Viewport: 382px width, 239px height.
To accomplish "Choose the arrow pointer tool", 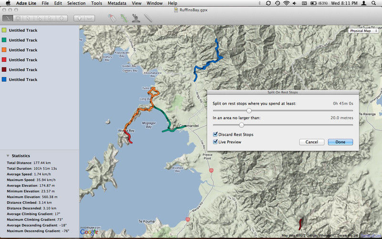I will coord(29,18).
